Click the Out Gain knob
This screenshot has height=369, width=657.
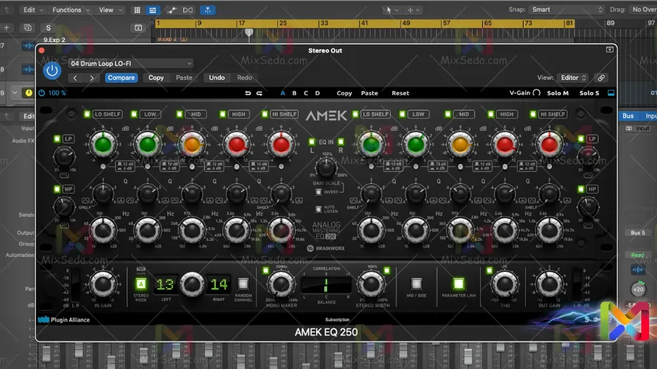click(549, 284)
